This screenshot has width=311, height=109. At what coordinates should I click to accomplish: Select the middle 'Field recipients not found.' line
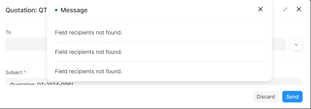pyautogui.click(x=88, y=52)
